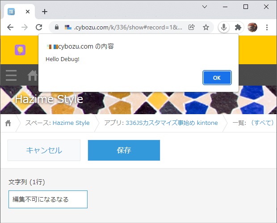
Task: Go back with the browser back arrow
Action: tap(10, 27)
